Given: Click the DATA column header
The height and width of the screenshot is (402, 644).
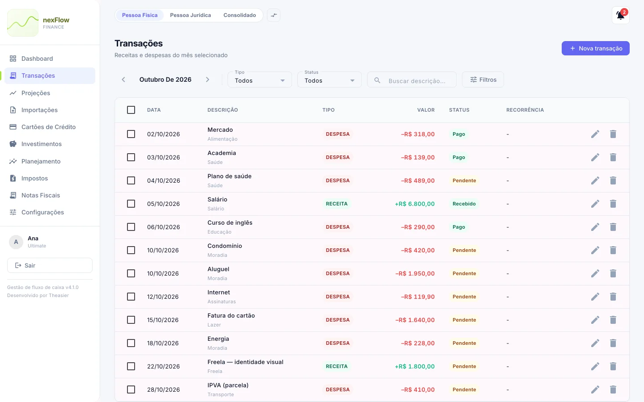Looking at the screenshot, I should pyautogui.click(x=154, y=110).
